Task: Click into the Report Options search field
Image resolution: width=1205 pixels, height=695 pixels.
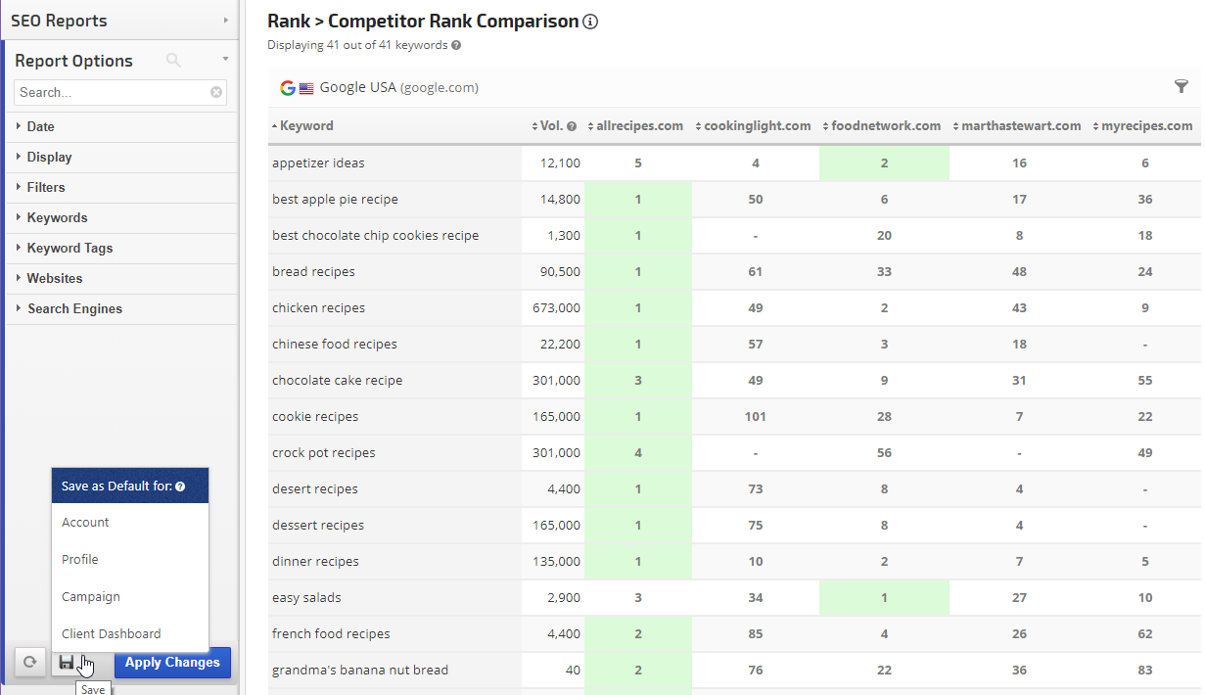Action: tap(113, 92)
